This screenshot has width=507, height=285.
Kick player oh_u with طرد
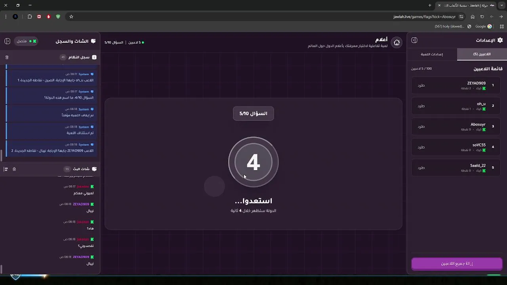point(421,106)
